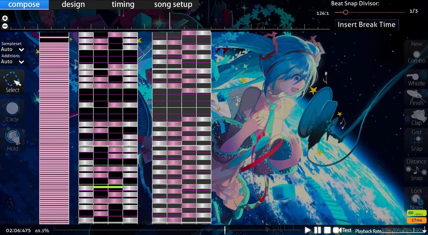Open the Sampleset Auto dropdown

(12, 49)
